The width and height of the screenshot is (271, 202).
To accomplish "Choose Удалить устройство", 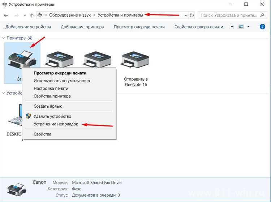I will pos(52,116).
